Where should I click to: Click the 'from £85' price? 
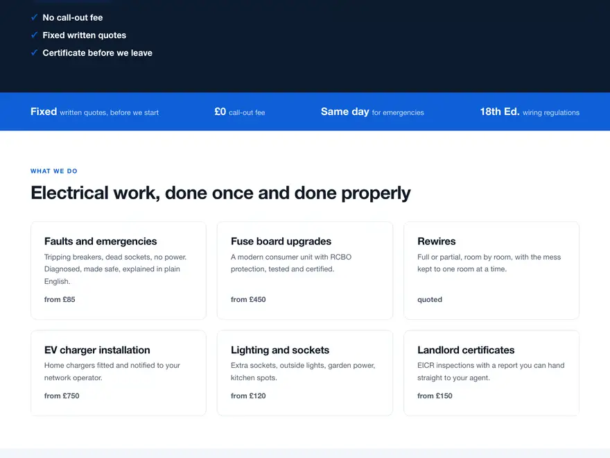point(60,300)
